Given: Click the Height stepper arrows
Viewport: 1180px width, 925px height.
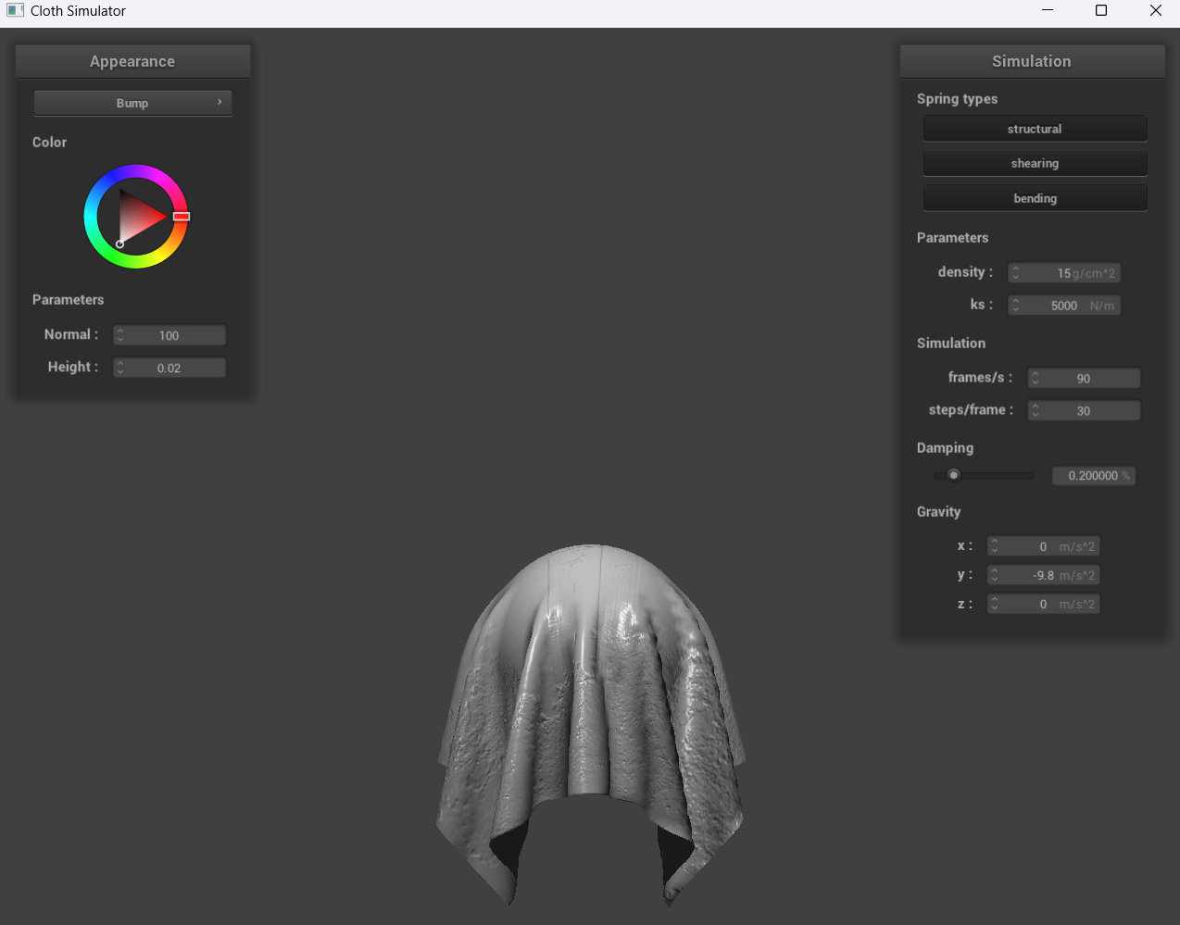Looking at the screenshot, I should tap(120, 368).
